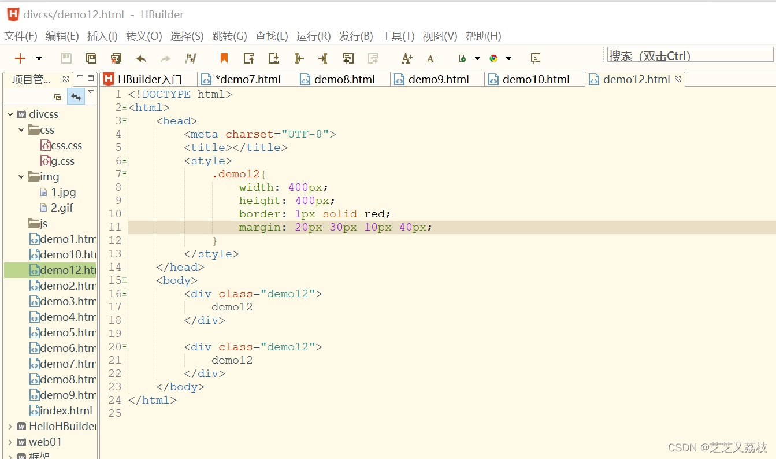Click the down-arrow box toolbar icon
This screenshot has width=776, height=459.
(x=274, y=58)
